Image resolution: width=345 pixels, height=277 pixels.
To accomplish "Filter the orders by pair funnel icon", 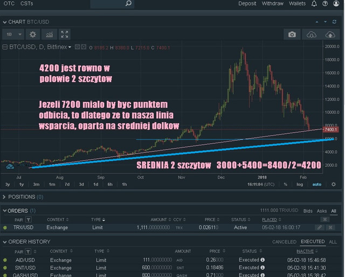I will pyautogui.click(x=29, y=219).
